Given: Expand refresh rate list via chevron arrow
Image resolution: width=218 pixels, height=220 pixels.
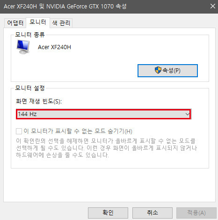Looking at the screenshot, I should 188,114.
